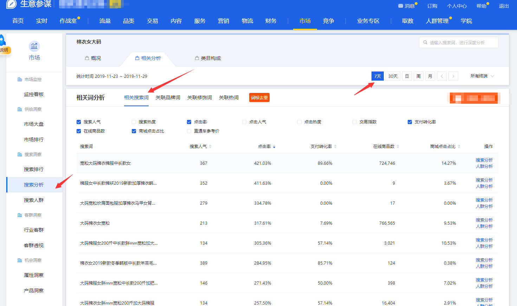Open the 竞争 top menu item
Screen dimensions: 517x306
click(x=328, y=21)
